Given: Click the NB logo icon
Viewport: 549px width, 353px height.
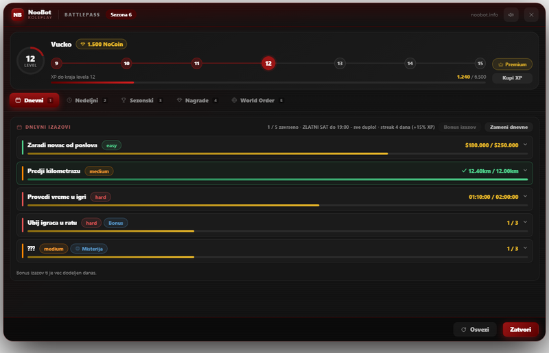Looking at the screenshot, I should 17,14.
